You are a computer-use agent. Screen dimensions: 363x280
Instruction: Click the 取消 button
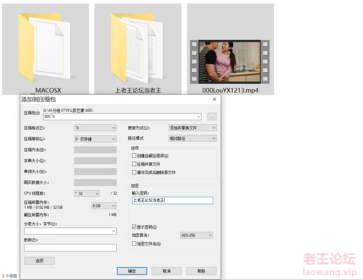[167, 271]
